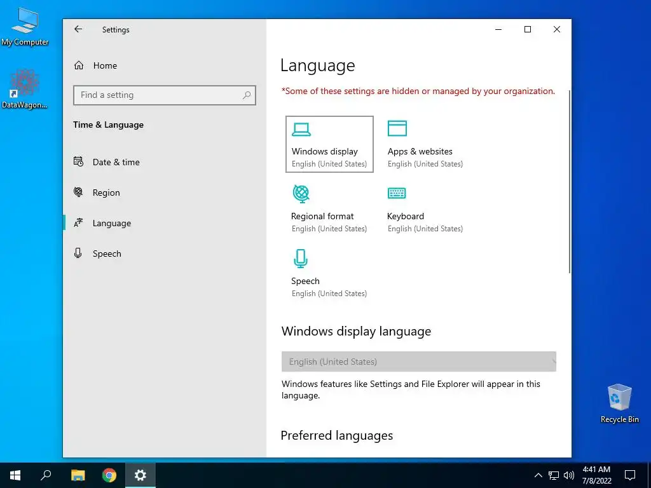Click the network icon in system tray
Viewport: 651px width, 488px height.
(554, 475)
